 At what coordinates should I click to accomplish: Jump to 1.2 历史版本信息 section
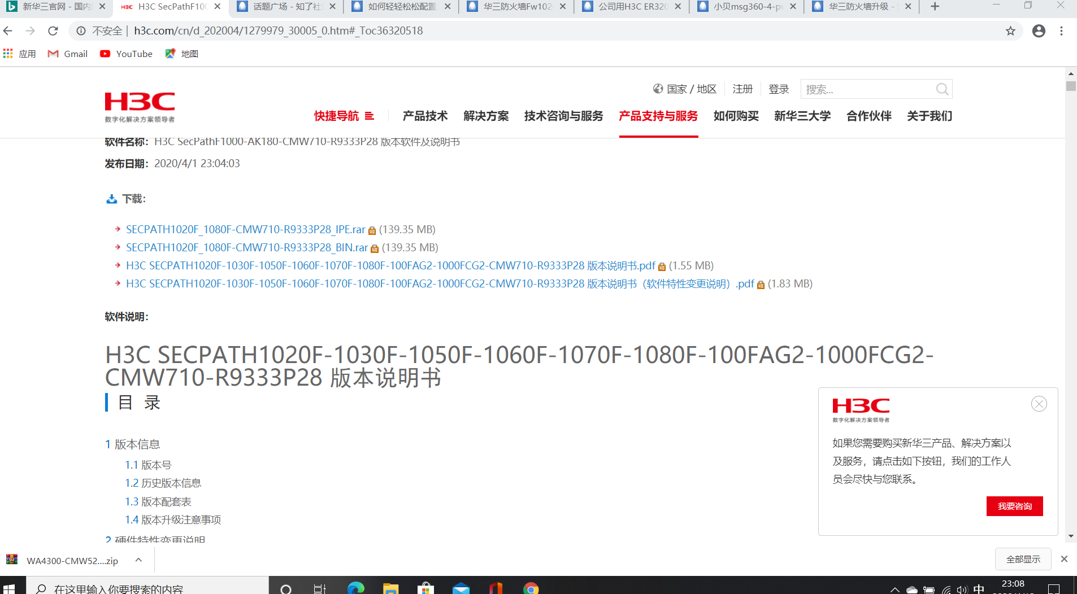tap(163, 483)
